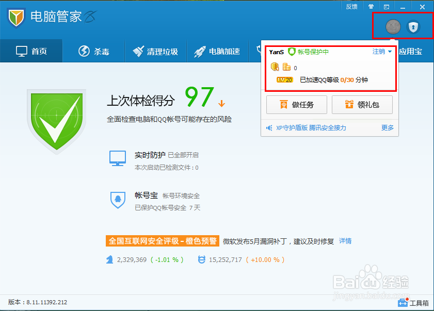
Task: Click the 帐号宝 shield icon
Action: click(118, 200)
